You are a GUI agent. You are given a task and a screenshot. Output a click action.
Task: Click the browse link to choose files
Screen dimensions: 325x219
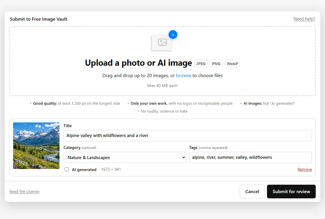183,75
